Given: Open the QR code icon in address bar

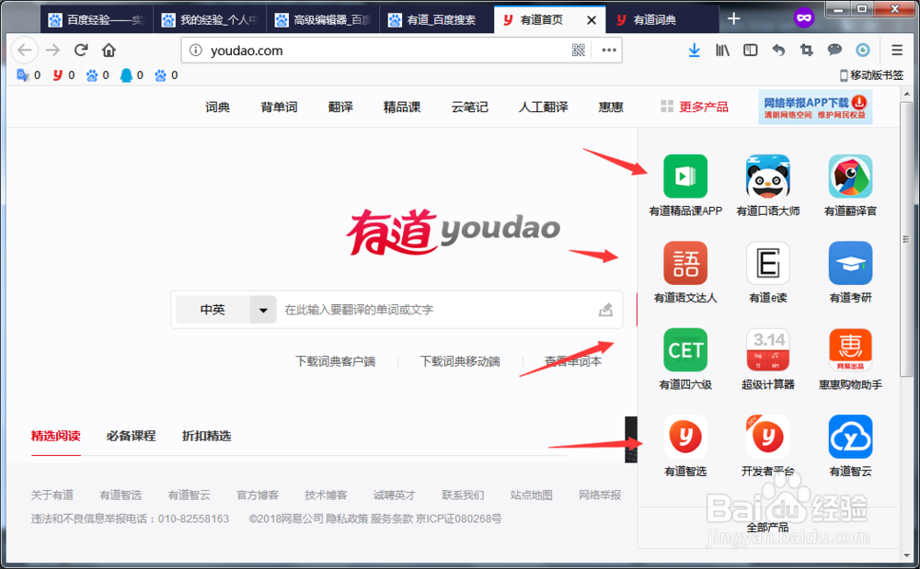Looking at the screenshot, I should tap(579, 51).
